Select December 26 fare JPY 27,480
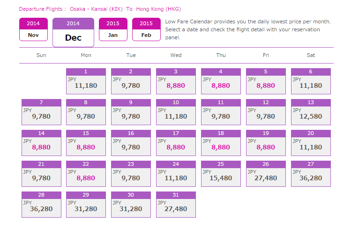 click(266, 174)
